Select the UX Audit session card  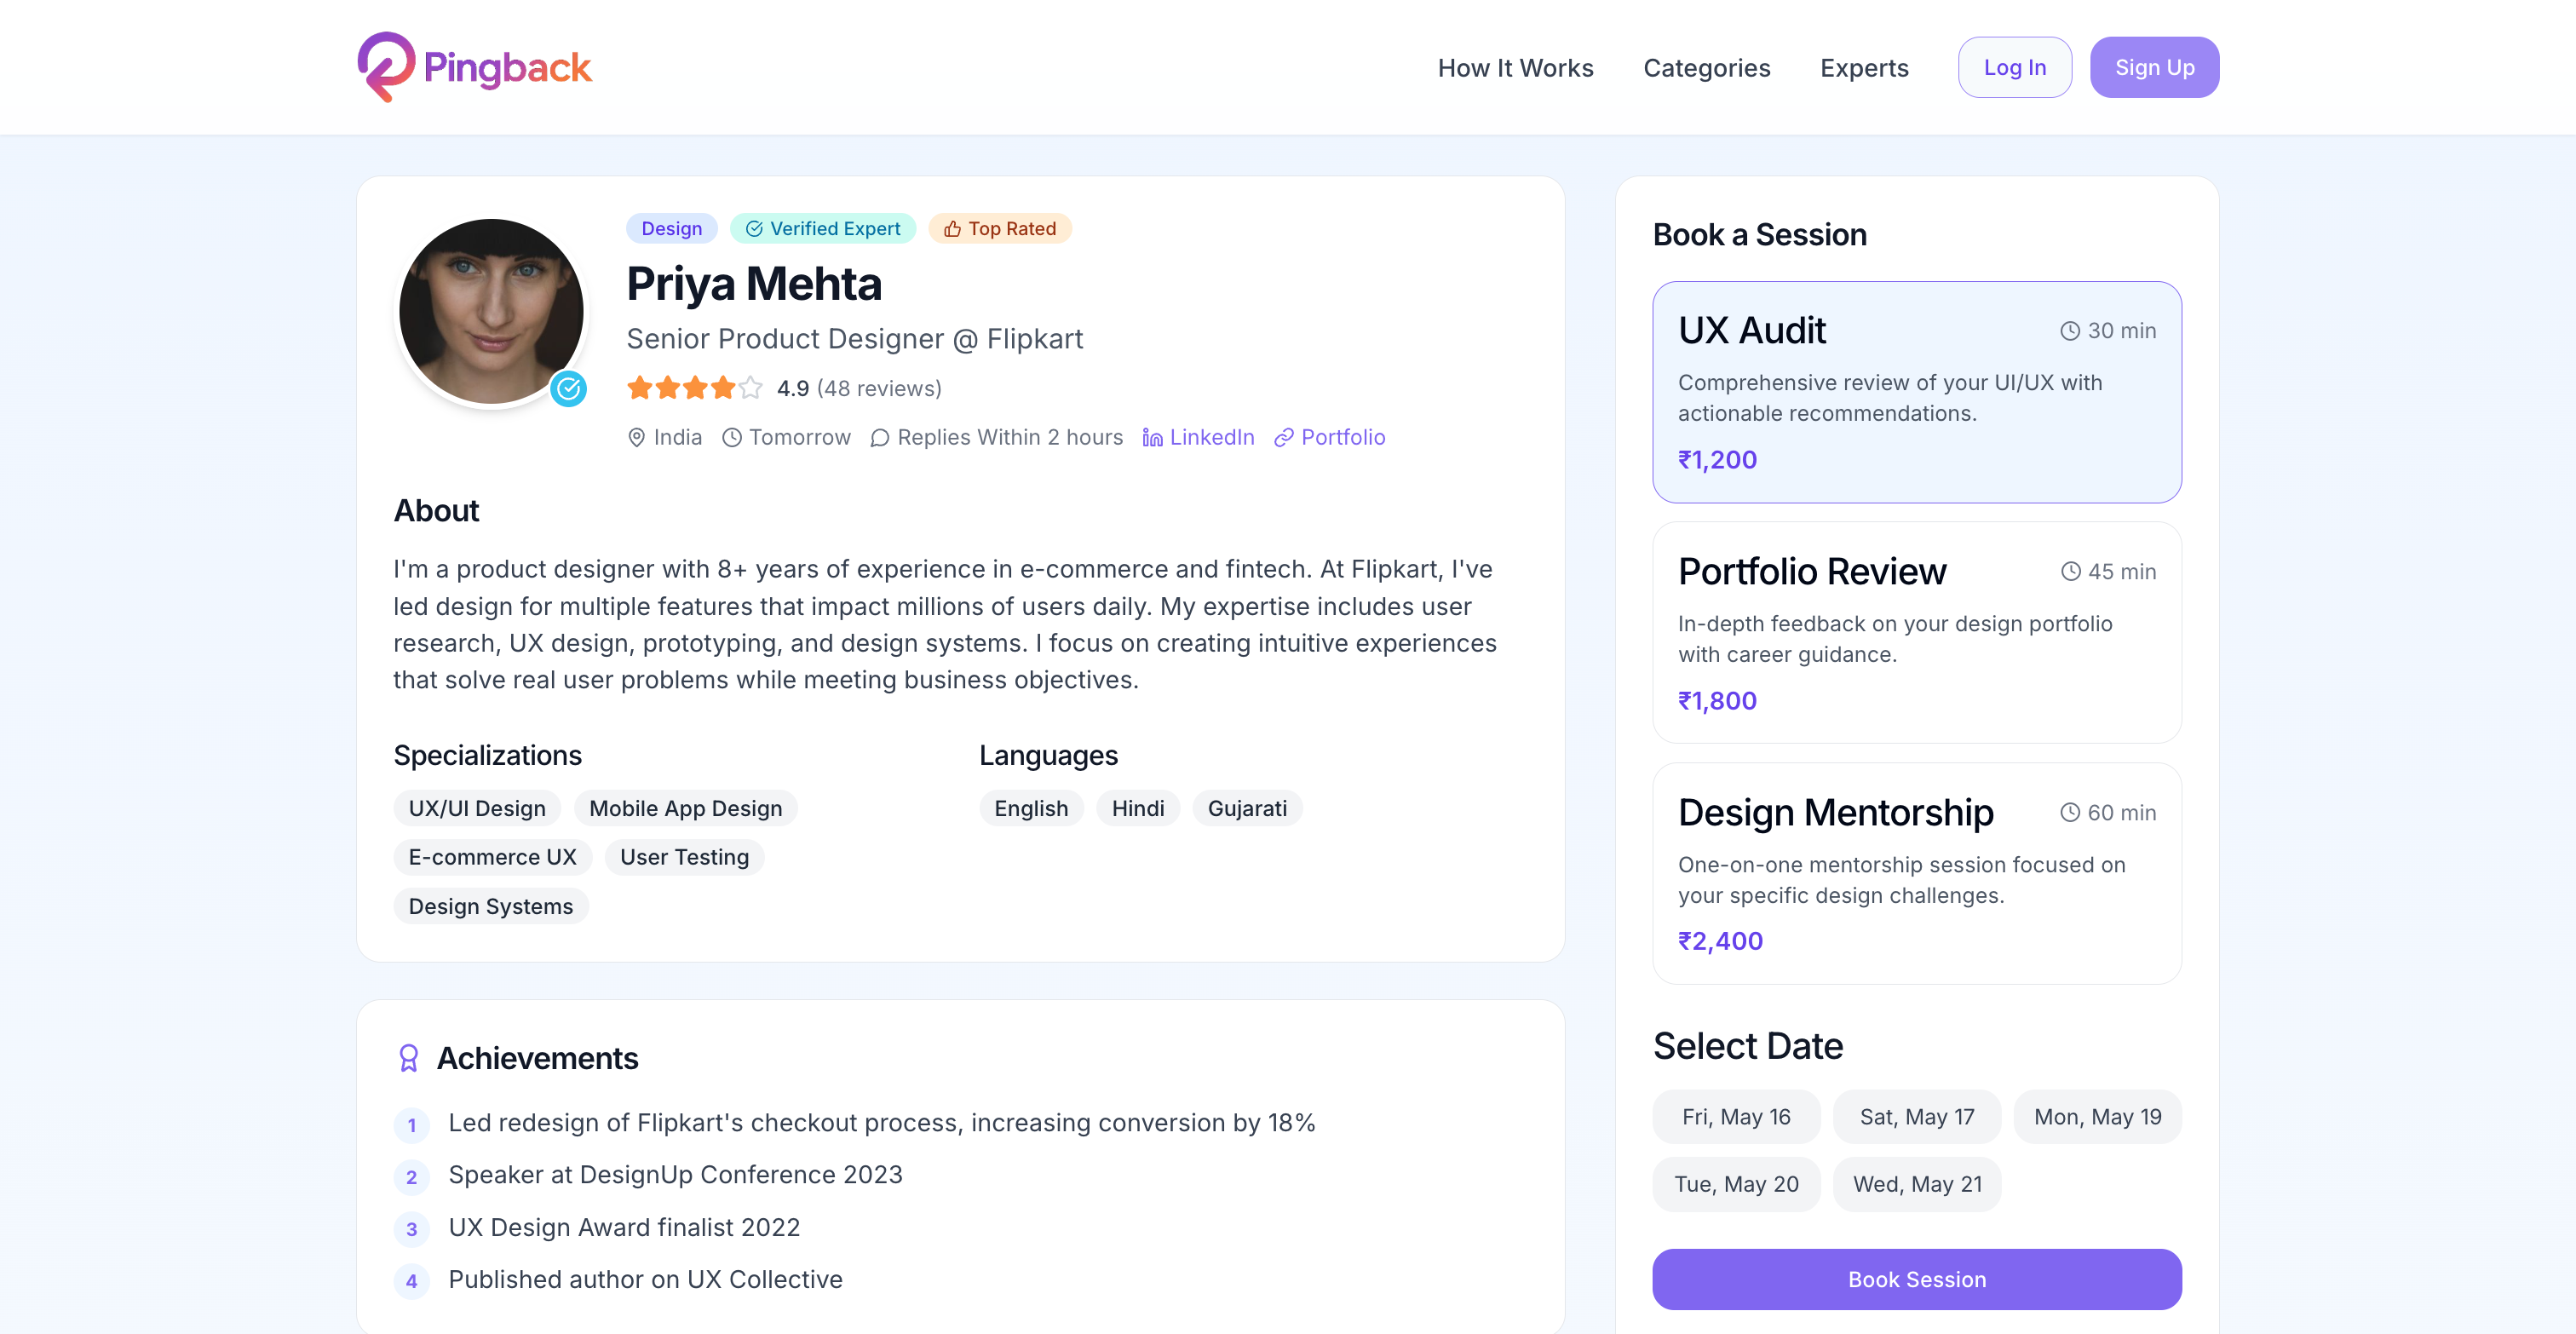click(1916, 392)
